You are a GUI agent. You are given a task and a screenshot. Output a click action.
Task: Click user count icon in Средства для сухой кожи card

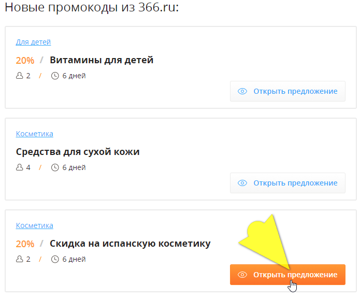click(x=20, y=167)
